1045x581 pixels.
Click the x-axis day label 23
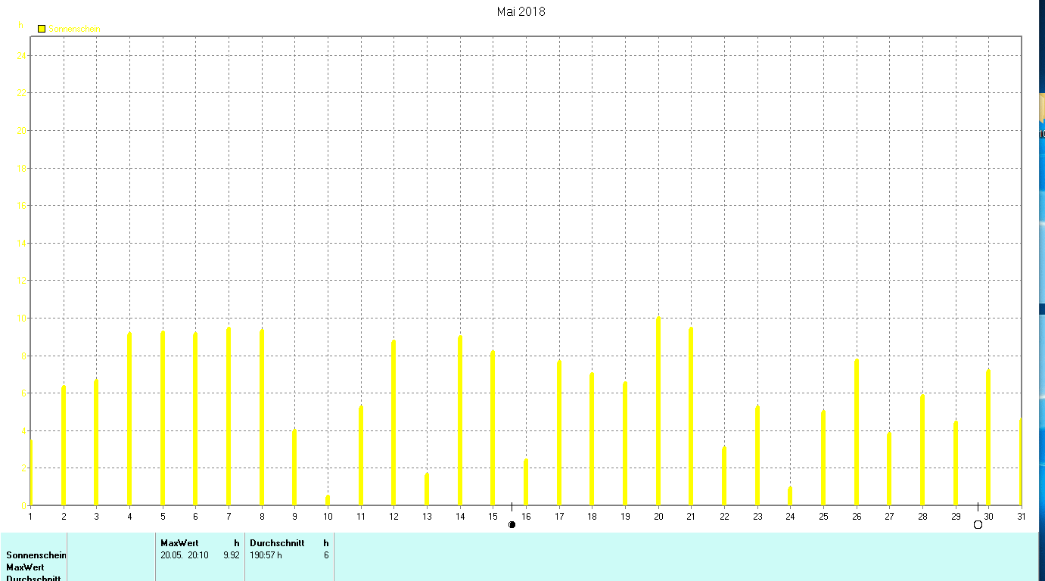click(x=757, y=517)
